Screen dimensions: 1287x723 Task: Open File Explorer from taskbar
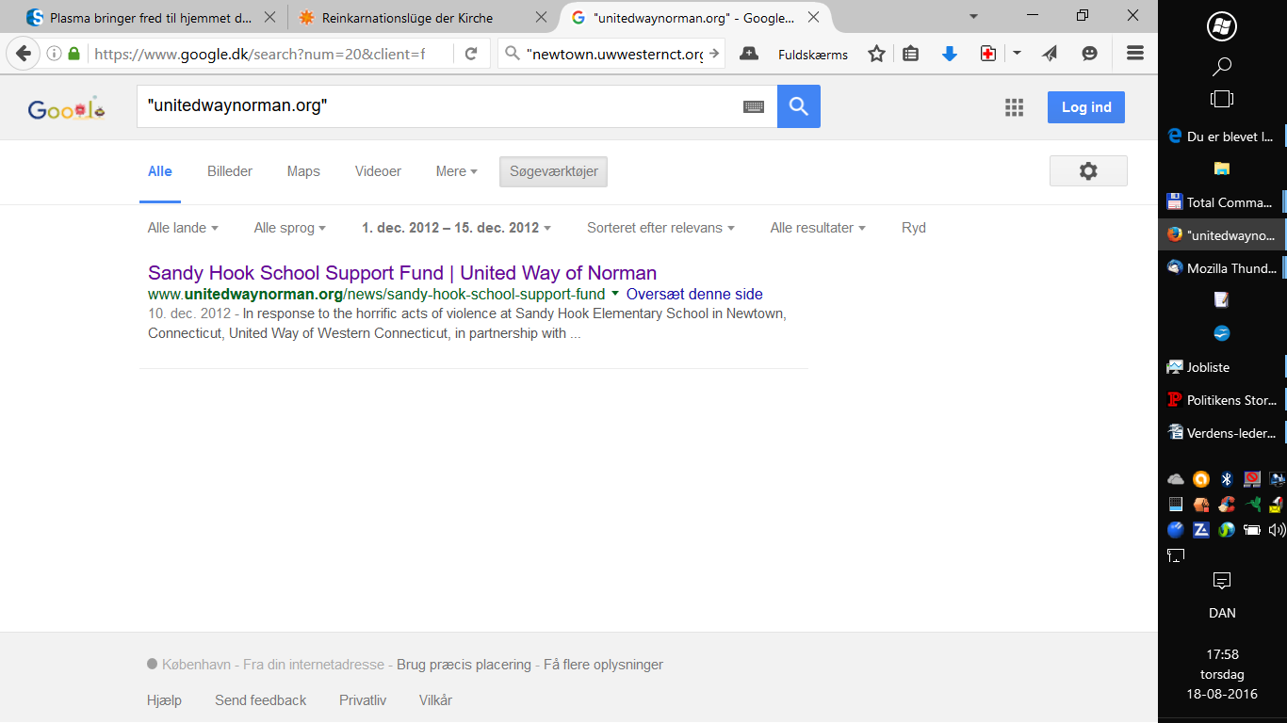pos(1222,169)
